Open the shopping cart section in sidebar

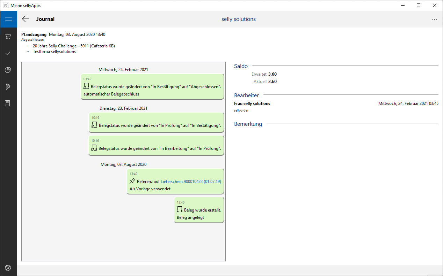pyautogui.click(x=8, y=36)
